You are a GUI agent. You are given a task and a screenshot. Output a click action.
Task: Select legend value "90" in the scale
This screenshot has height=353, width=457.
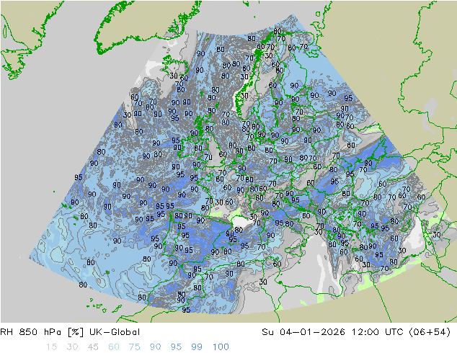(x=156, y=347)
